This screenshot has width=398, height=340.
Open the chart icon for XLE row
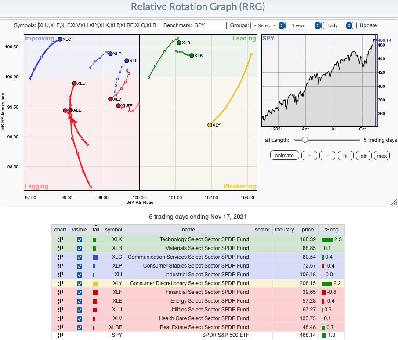coord(60,301)
